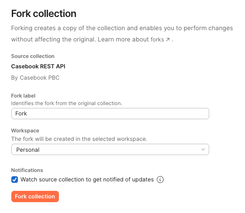Click the Watch source collection label text
The image size is (245, 213).
(x=87, y=180)
